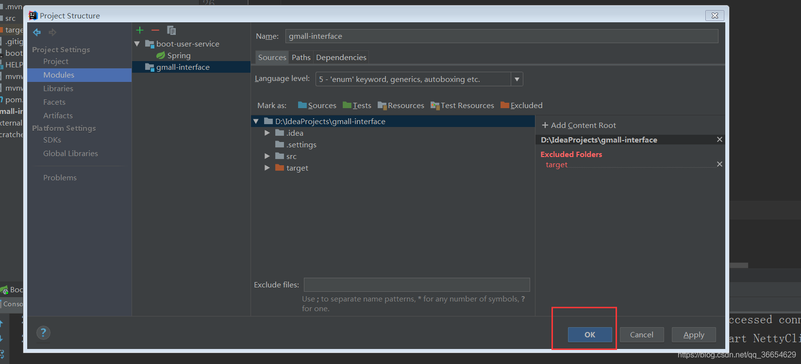The width and height of the screenshot is (801, 364).
Task: Click the Help question mark icon
Action: coord(43,332)
